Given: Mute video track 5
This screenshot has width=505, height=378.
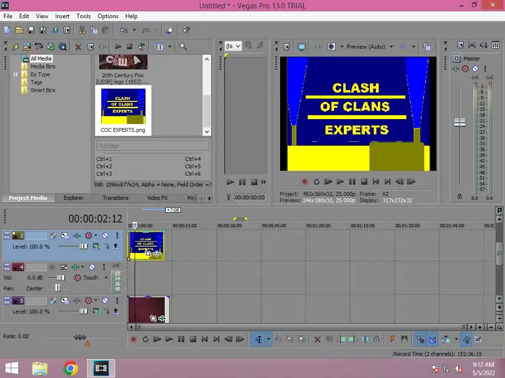Looking at the screenshot, I should [106, 301].
